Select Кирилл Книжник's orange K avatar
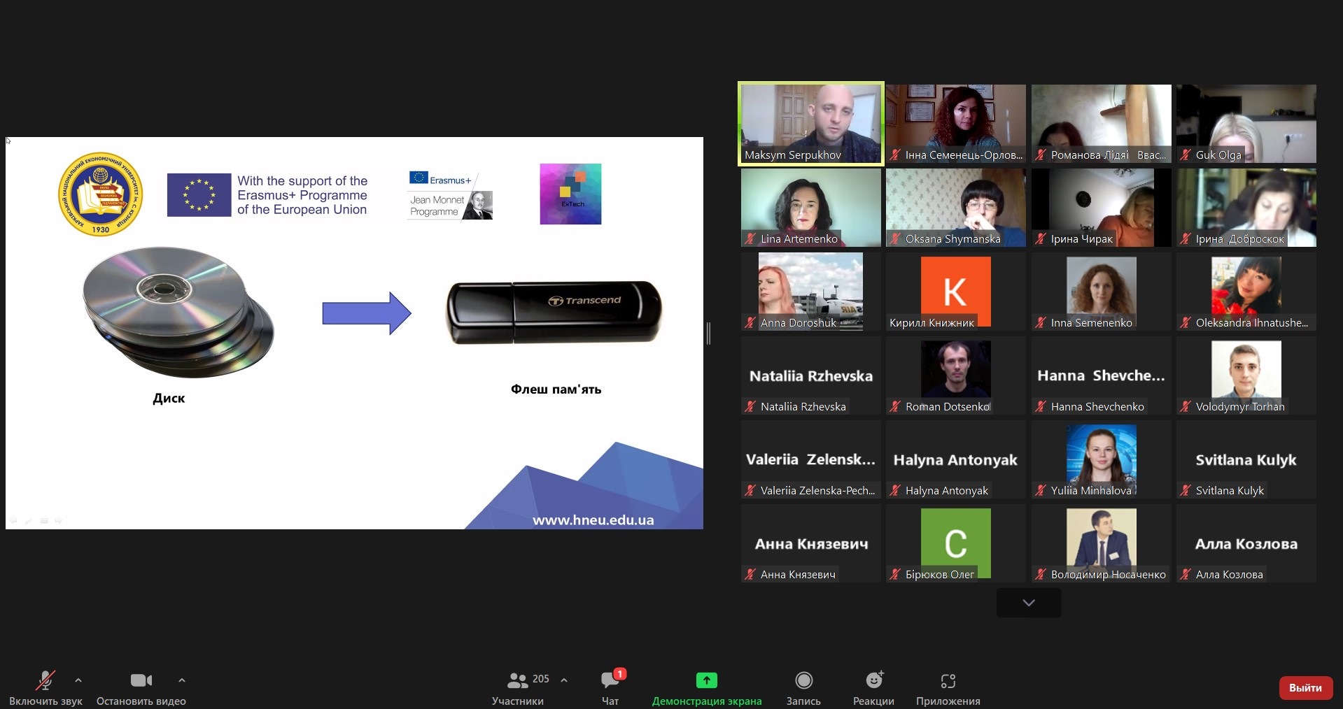1343x709 pixels. 955,291
